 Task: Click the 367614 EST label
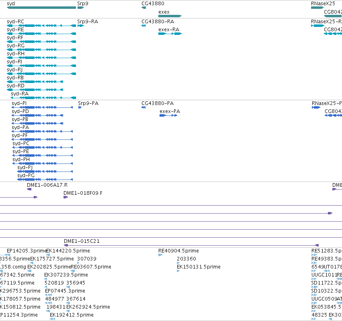tap(76, 299)
